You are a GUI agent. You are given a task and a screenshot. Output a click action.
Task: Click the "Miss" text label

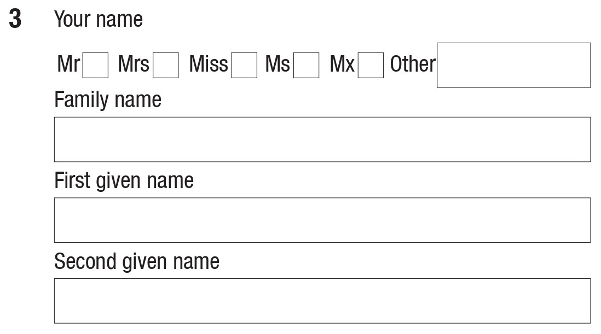tap(208, 65)
